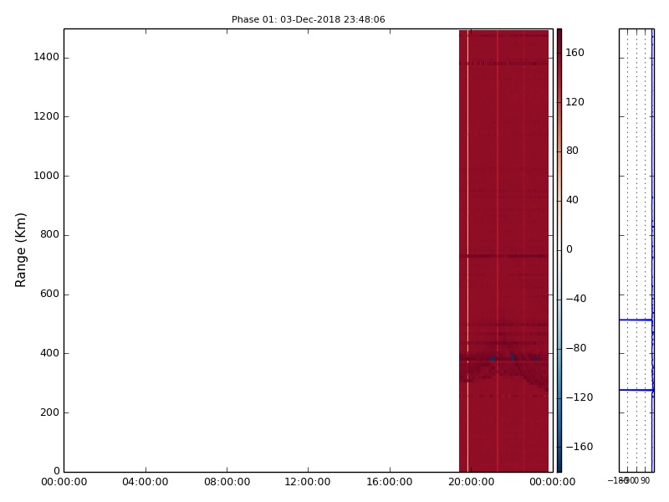Click the 20:00:00 time axis label
This screenshot has height=502, width=669.
471,482
